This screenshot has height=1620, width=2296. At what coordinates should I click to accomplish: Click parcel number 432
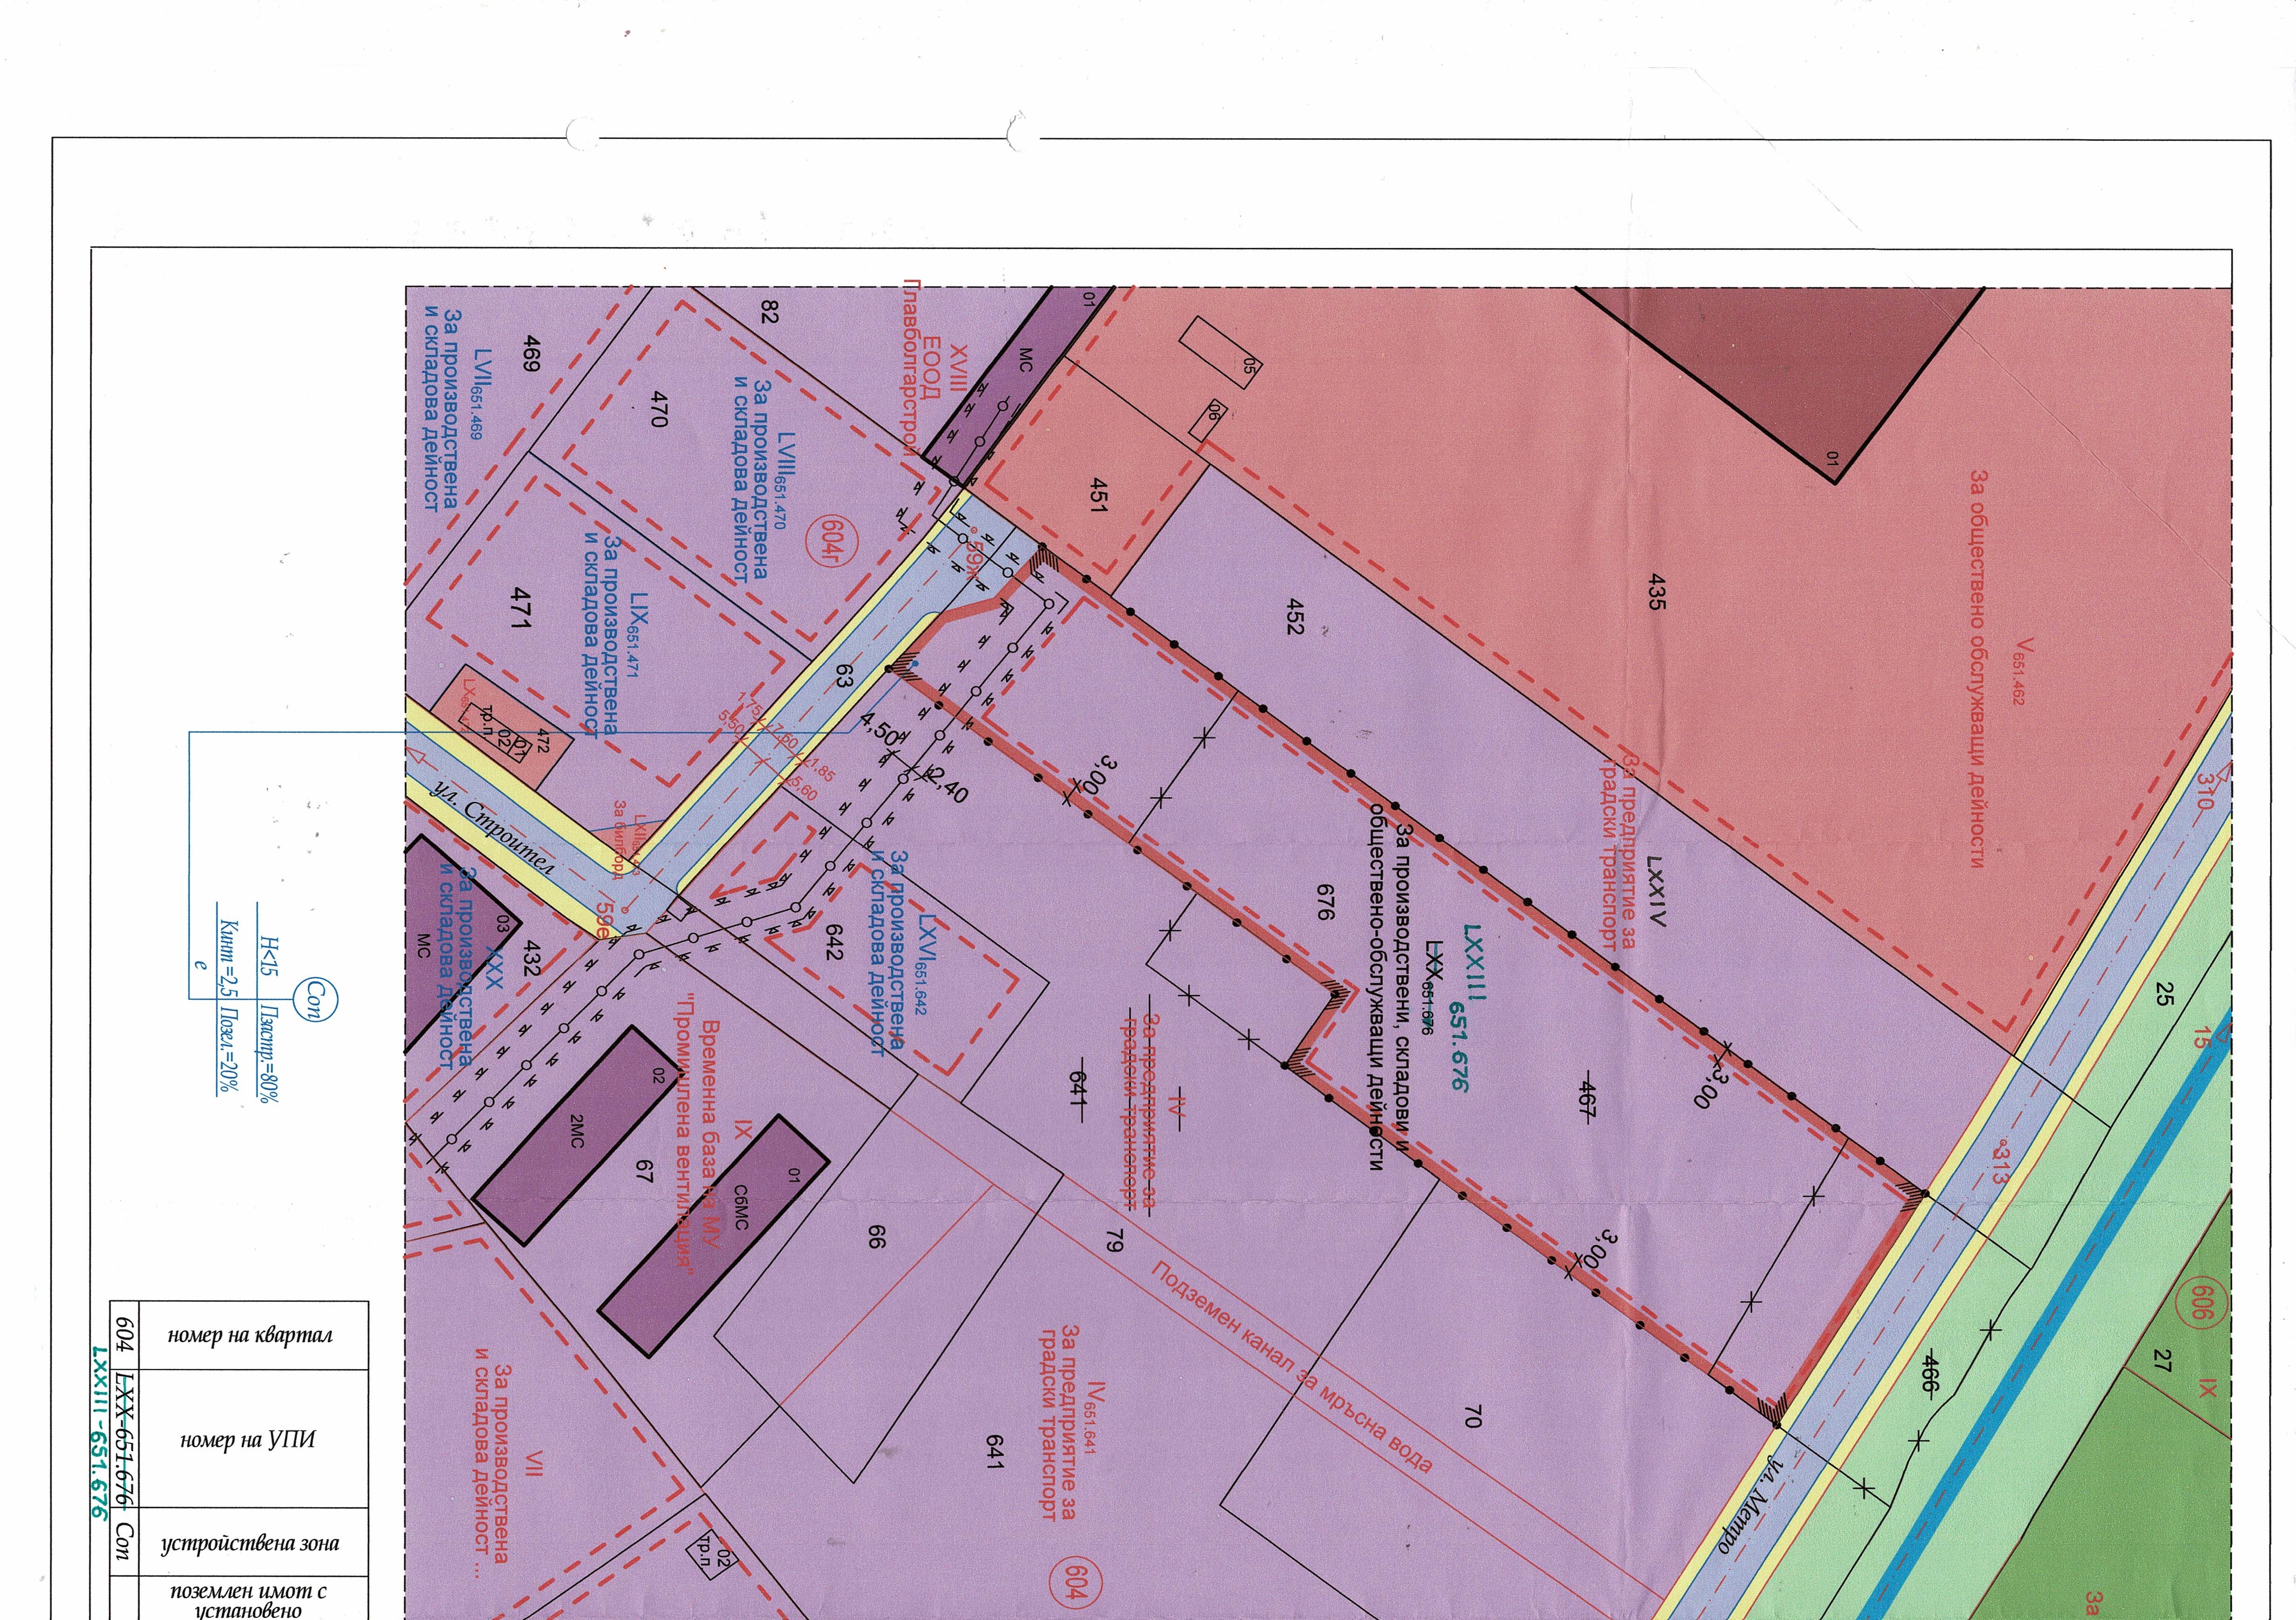tap(531, 957)
